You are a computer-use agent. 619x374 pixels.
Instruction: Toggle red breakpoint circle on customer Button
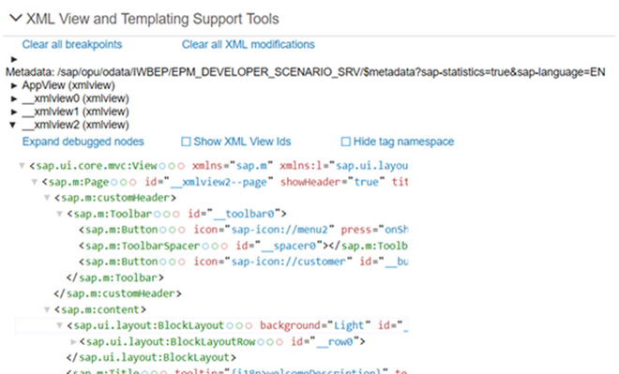pyautogui.click(x=181, y=262)
